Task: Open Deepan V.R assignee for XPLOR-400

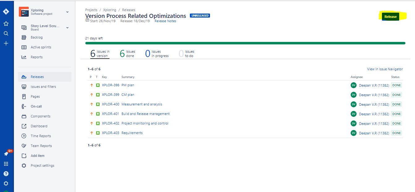Action: pos(374,104)
